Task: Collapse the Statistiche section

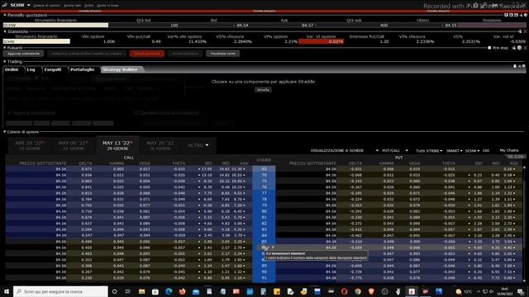Action: click(x=5, y=31)
